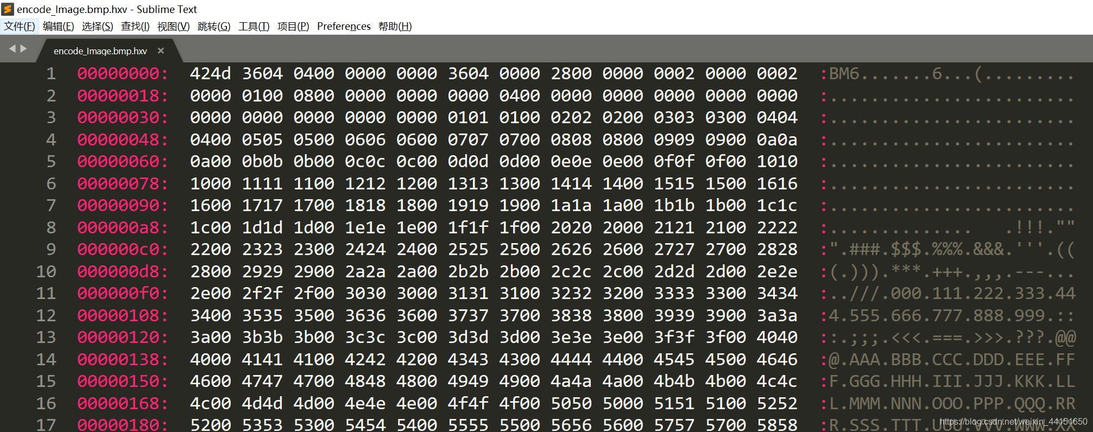Click hex value 1f1f on line 8
The width and height of the screenshot is (1093, 432).
(468, 227)
